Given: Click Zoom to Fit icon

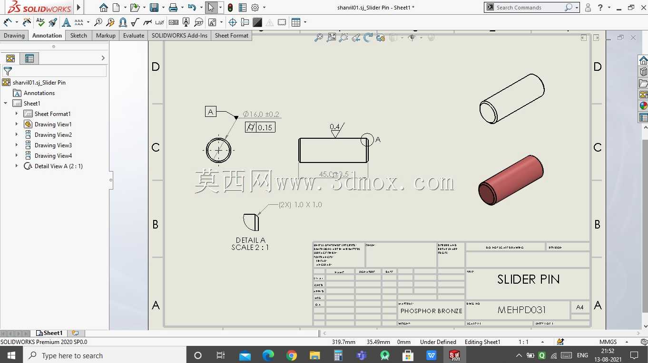Looking at the screenshot, I should 319,38.
